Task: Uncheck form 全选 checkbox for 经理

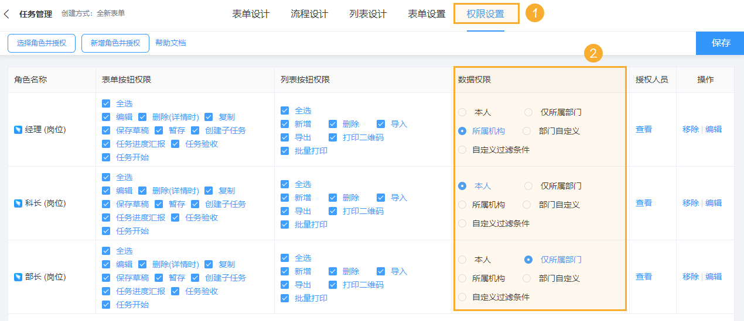Action: pyautogui.click(x=106, y=103)
